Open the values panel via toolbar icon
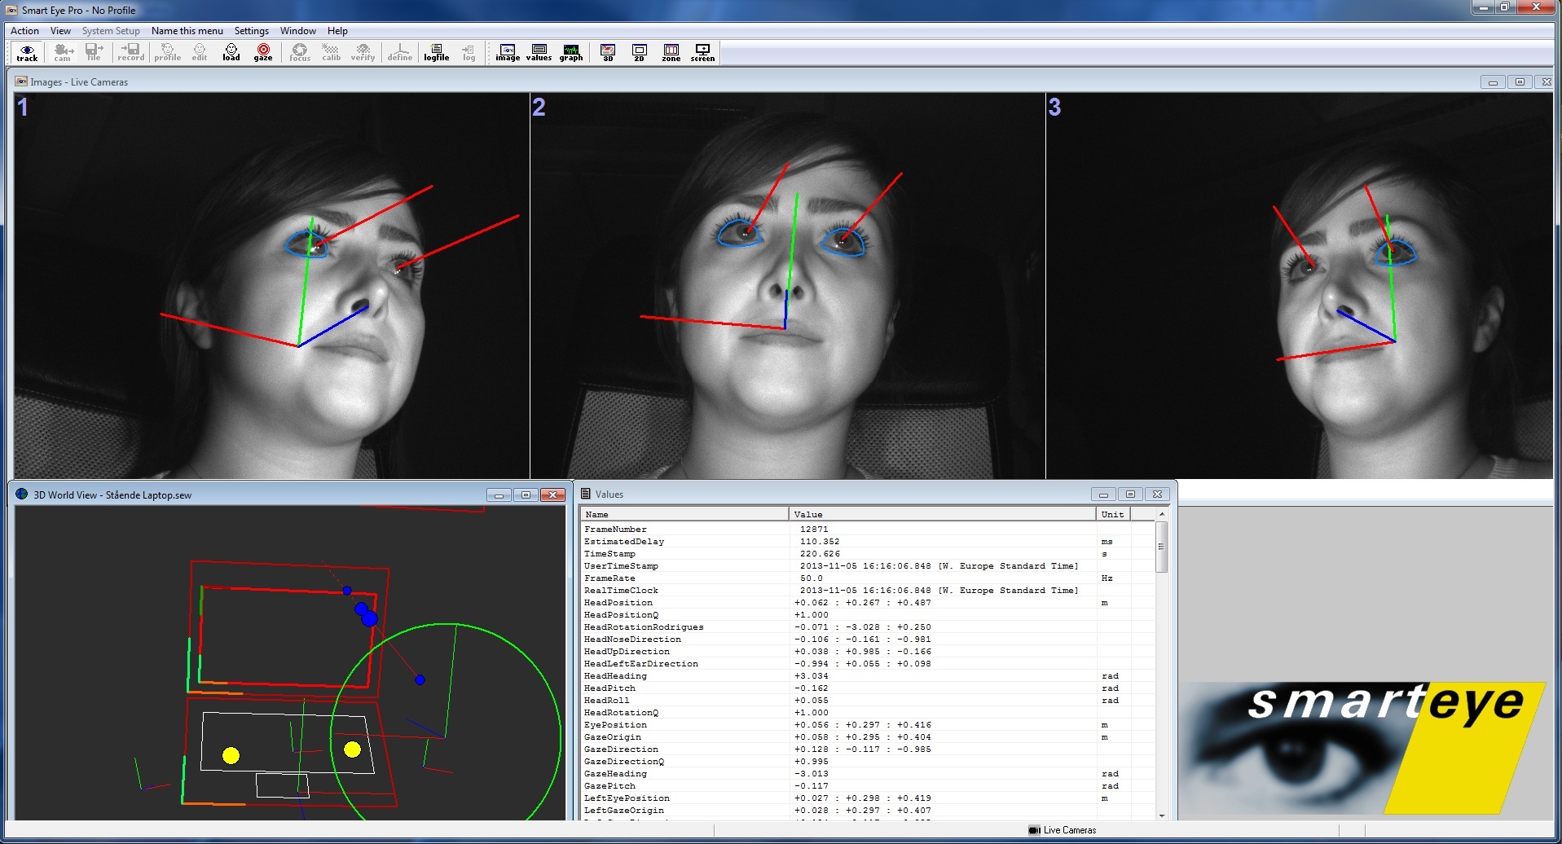Screen dimensions: 1562x844 (x=539, y=51)
